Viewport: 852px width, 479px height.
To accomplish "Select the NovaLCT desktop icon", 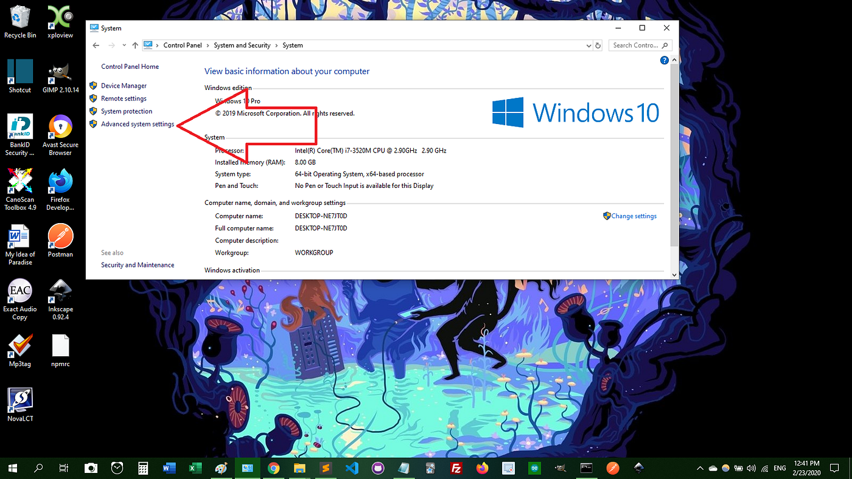I will [20, 405].
